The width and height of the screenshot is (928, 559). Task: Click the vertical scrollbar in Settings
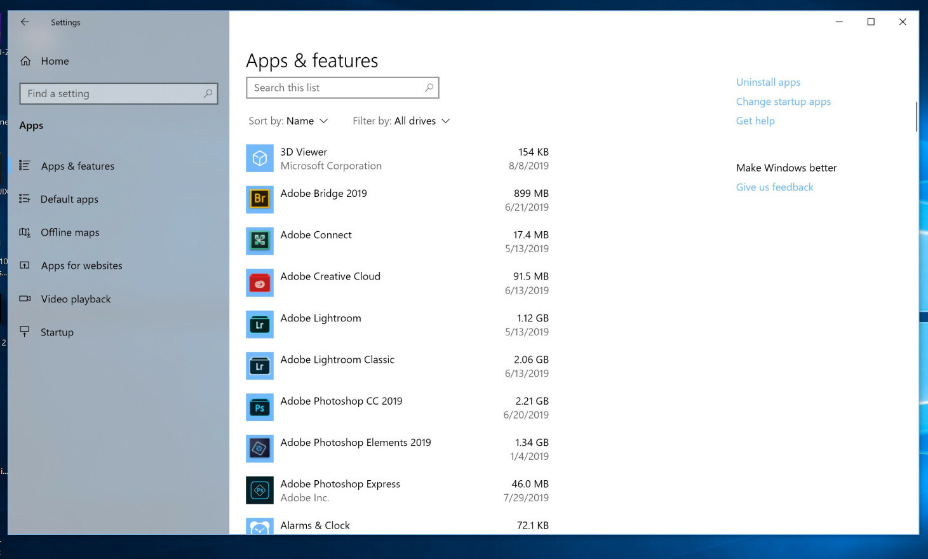pos(916,116)
